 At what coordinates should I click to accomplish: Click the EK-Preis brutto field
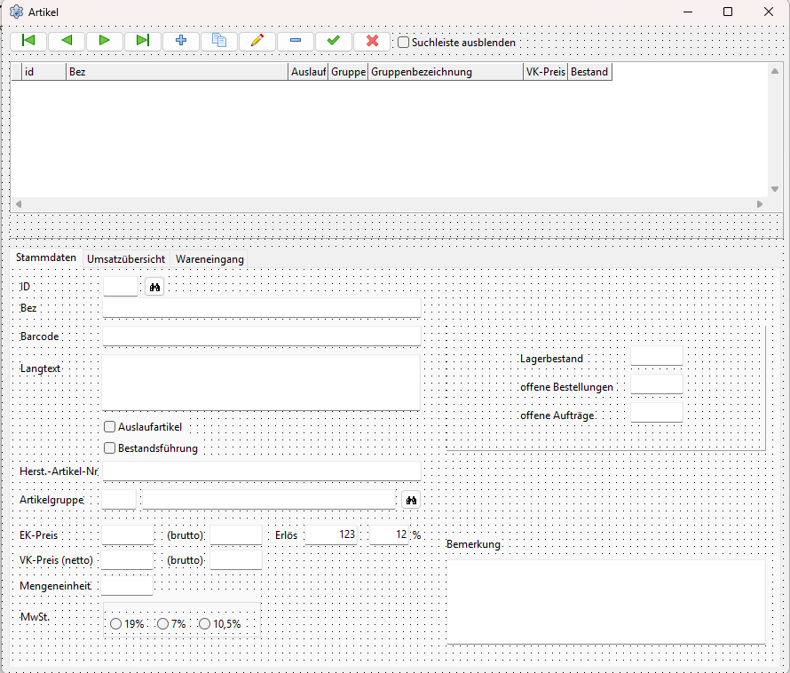coord(236,534)
